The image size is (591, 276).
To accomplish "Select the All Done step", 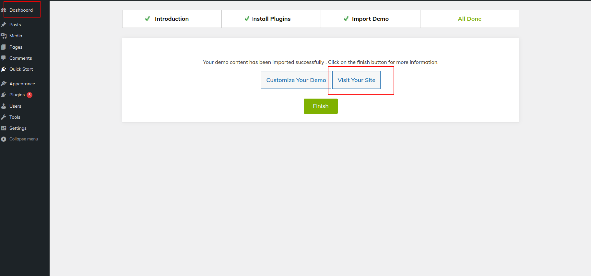I will click(x=469, y=19).
